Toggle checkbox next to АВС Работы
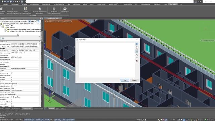Image resolution: width=215 pixels, height=121 pixels. [x=4, y=28]
